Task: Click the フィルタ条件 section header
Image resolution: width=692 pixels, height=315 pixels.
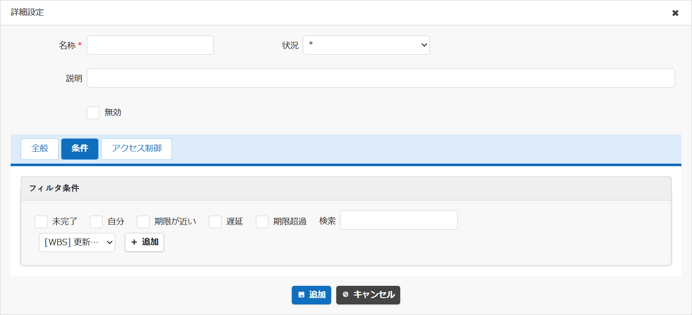Action: click(x=346, y=189)
